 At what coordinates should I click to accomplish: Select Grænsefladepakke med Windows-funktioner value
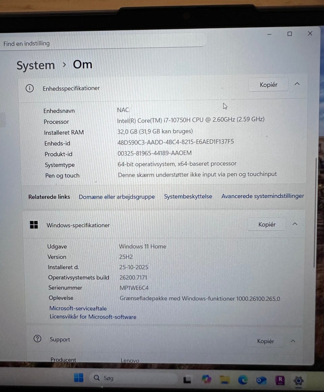click(200, 298)
